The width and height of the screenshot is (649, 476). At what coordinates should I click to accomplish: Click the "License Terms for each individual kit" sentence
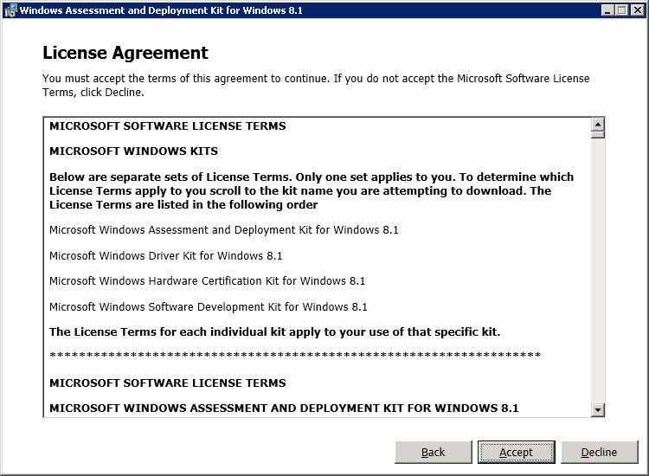274,332
